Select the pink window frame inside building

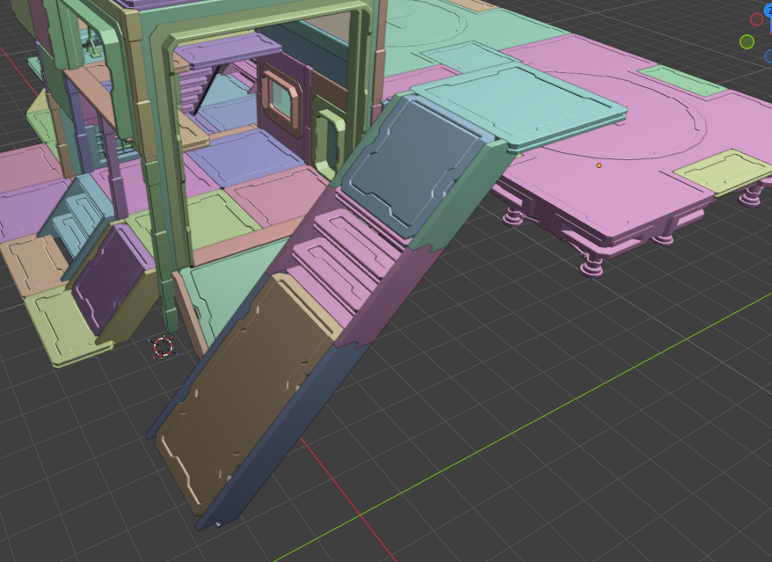pos(281,101)
